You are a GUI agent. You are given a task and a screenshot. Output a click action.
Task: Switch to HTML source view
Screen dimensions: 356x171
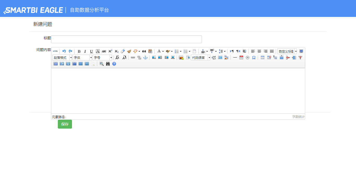tap(55, 51)
